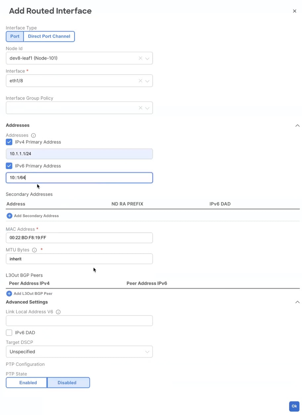302x415 pixels.
Task: Clear the eth1/8 interface selection
Action: (x=140, y=81)
